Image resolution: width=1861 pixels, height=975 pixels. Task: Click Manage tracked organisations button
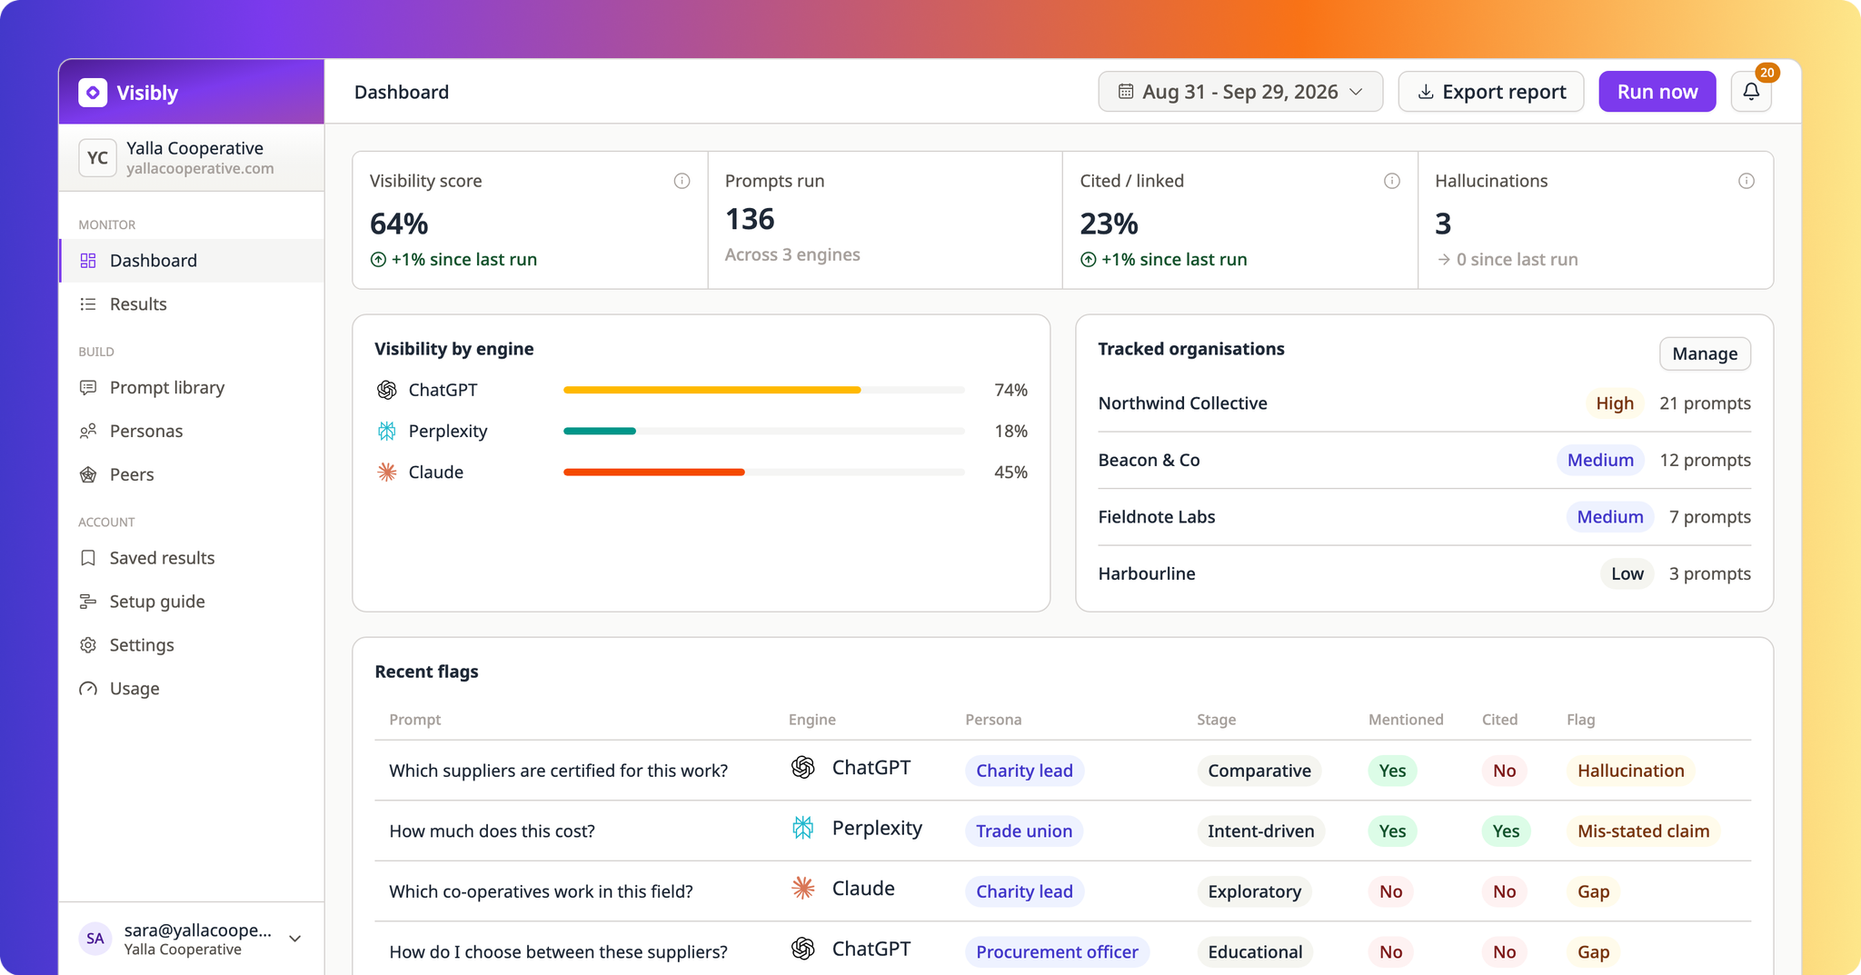[x=1705, y=353]
